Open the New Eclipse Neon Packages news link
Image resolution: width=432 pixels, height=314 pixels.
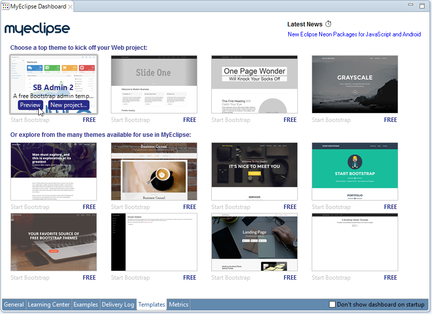pyautogui.click(x=355, y=34)
